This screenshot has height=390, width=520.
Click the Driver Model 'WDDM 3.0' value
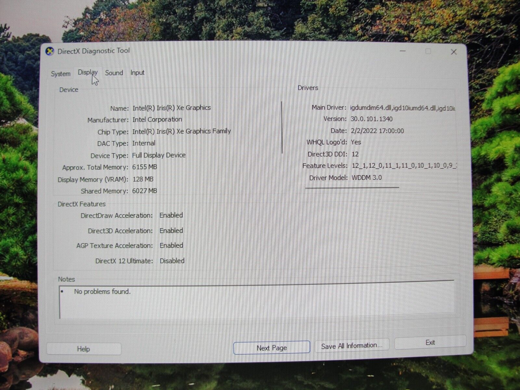click(367, 178)
